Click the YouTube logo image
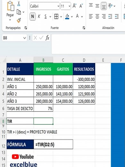The width and height of the screenshot is (125, 167). [23, 157]
